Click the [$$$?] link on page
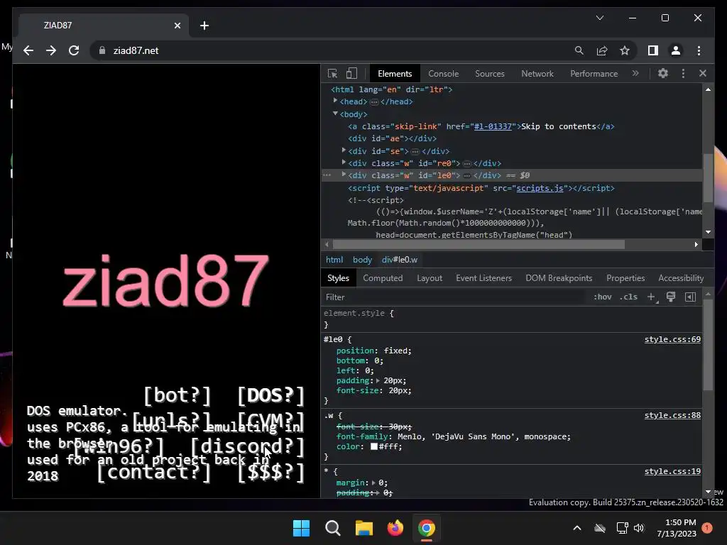 [x=270, y=473]
